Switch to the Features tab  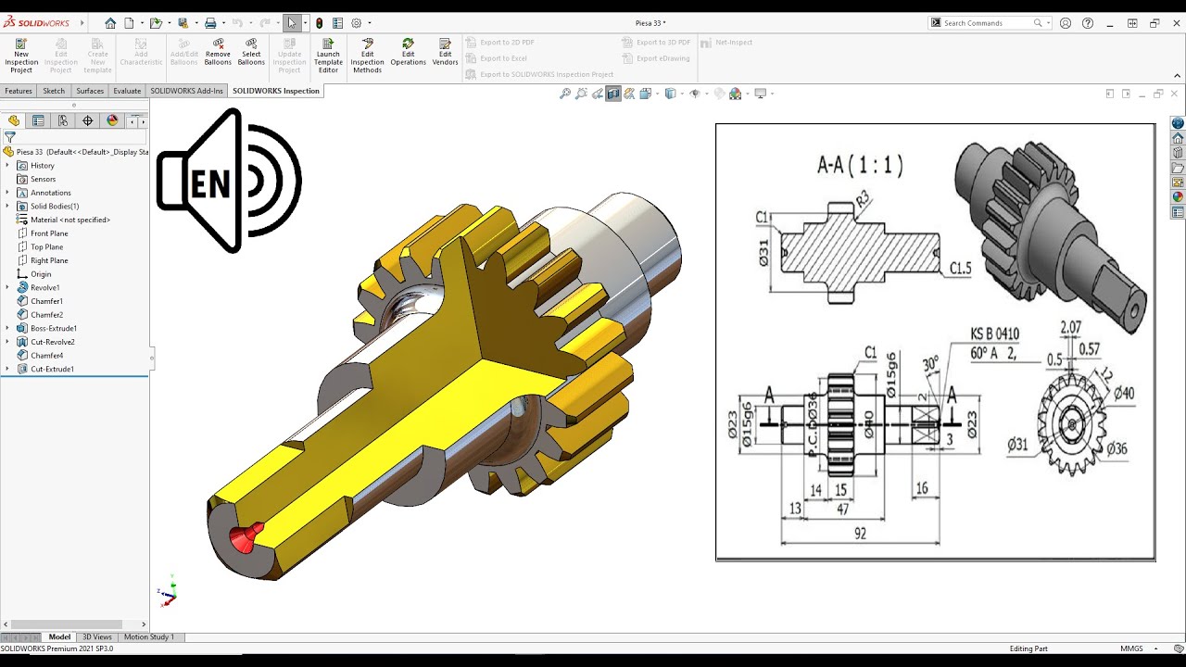[19, 91]
